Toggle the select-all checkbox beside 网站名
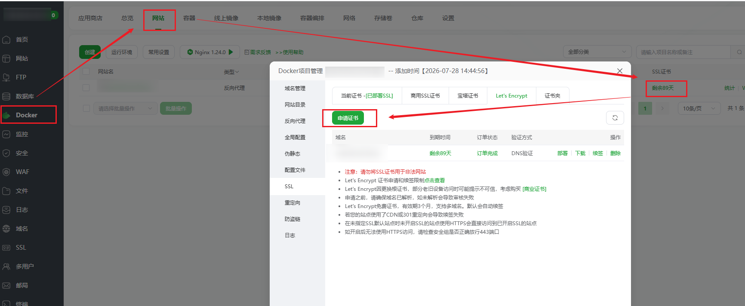 (86, 71)
